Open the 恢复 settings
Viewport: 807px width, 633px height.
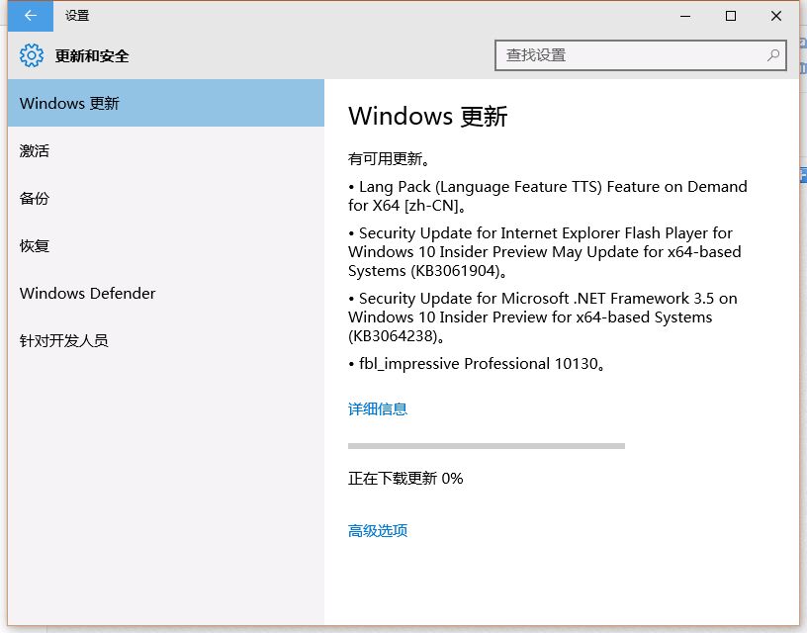click(x=35, y=245)
